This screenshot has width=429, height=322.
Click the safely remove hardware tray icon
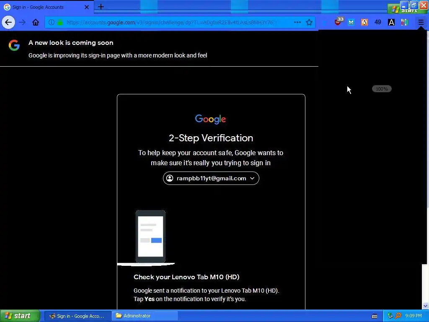pos(390,316)
